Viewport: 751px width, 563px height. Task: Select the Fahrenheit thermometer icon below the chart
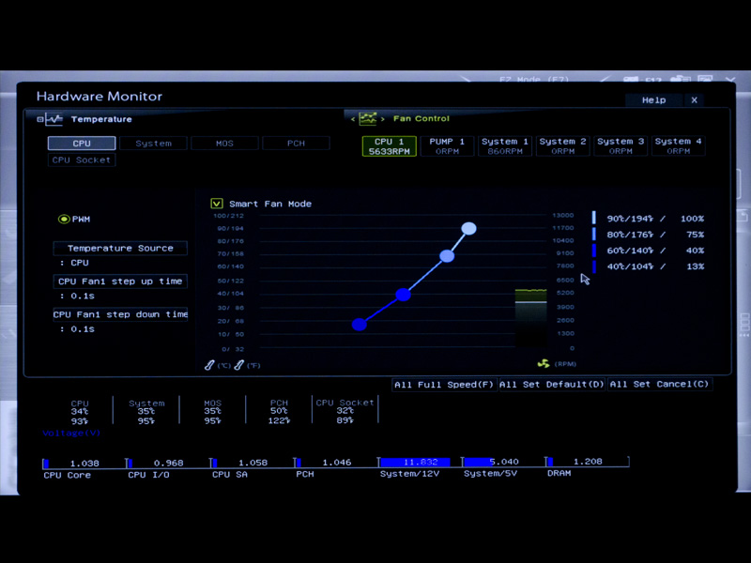click(x=238, y=364)
